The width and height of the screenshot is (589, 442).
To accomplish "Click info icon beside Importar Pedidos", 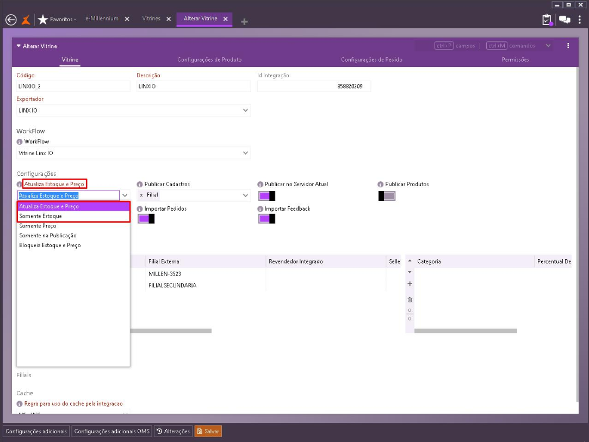I will tap(140, 208).
